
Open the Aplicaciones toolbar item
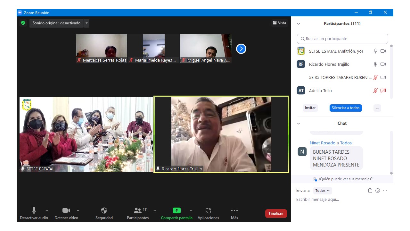click(x=208, y=214)
